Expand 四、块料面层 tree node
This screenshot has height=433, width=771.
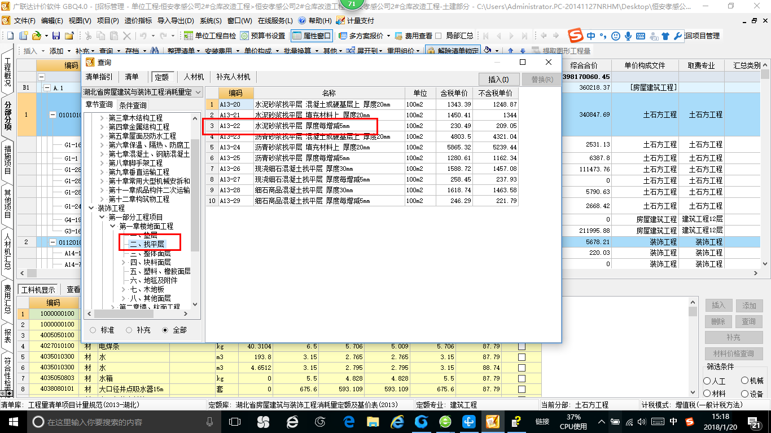coord(123,262)
